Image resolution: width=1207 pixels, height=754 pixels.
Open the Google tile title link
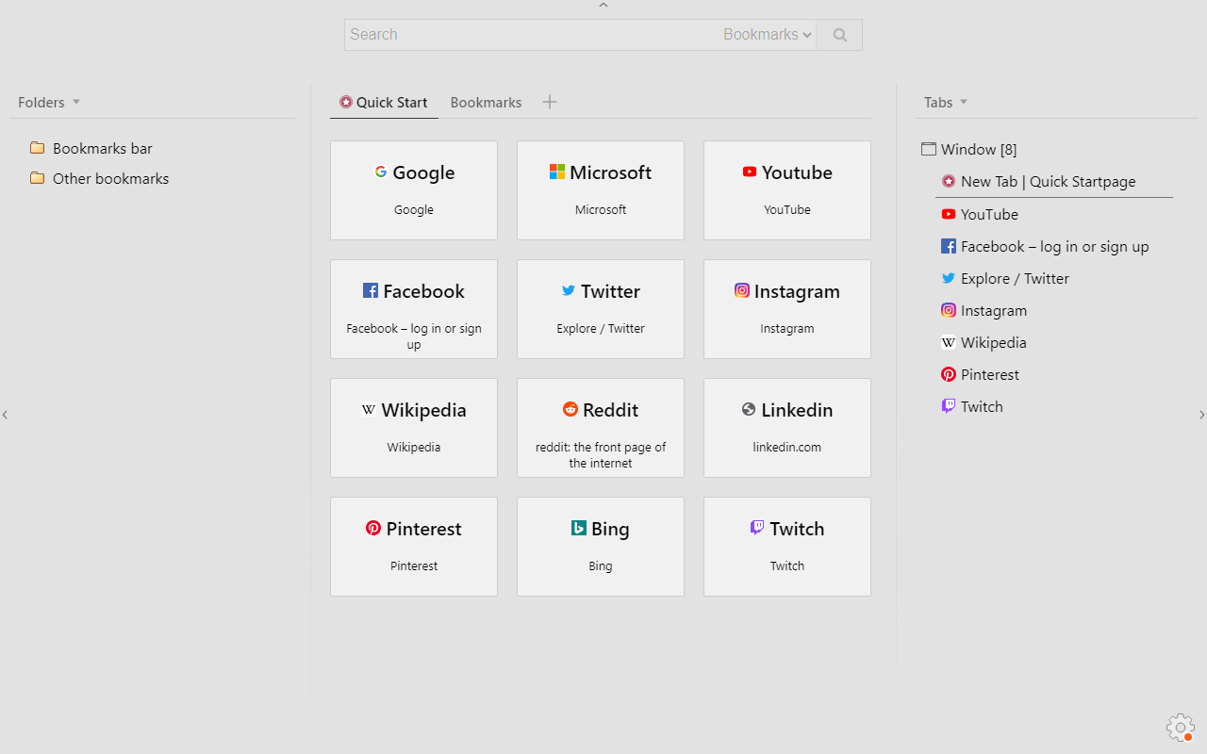pos(423,172)
